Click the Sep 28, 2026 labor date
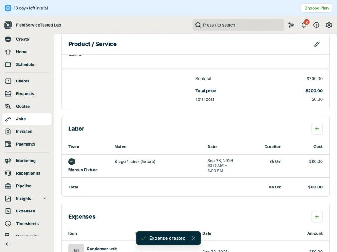The image size is (337, 252). click(220, 161)
